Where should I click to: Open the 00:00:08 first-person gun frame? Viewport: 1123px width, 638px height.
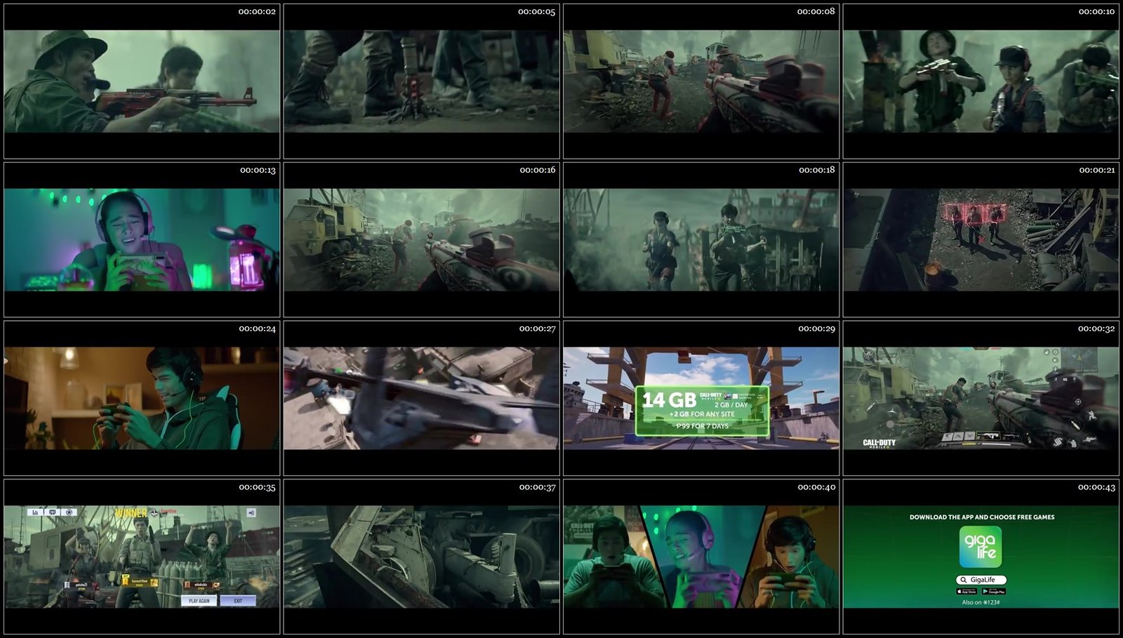(x=701, y=81)
